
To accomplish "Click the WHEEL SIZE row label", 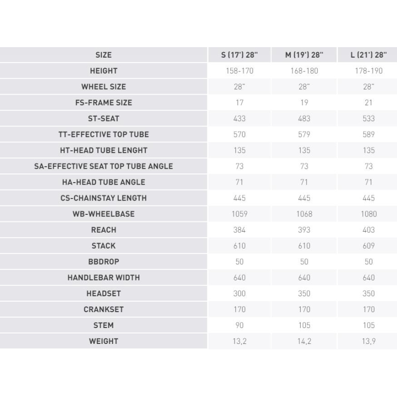I will (x=104, y=87).
